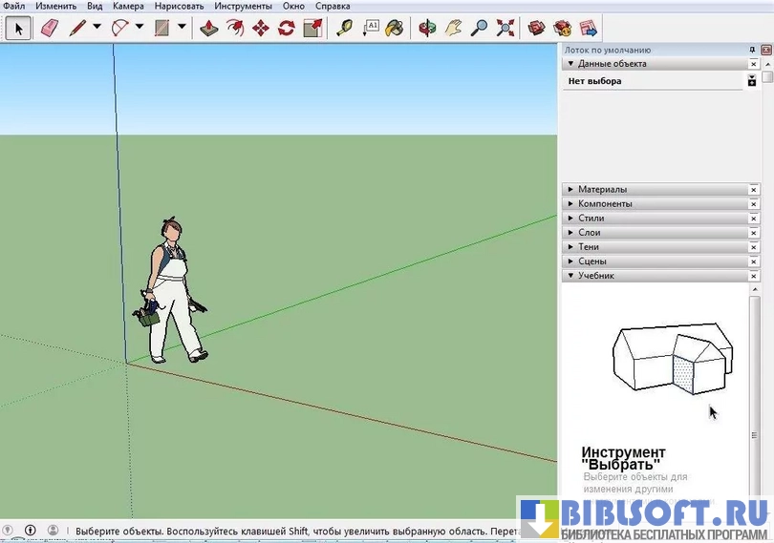Pick the Tape Measure tool

point(344,28)
